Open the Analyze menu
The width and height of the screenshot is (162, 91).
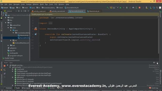[x=29, y=4]
